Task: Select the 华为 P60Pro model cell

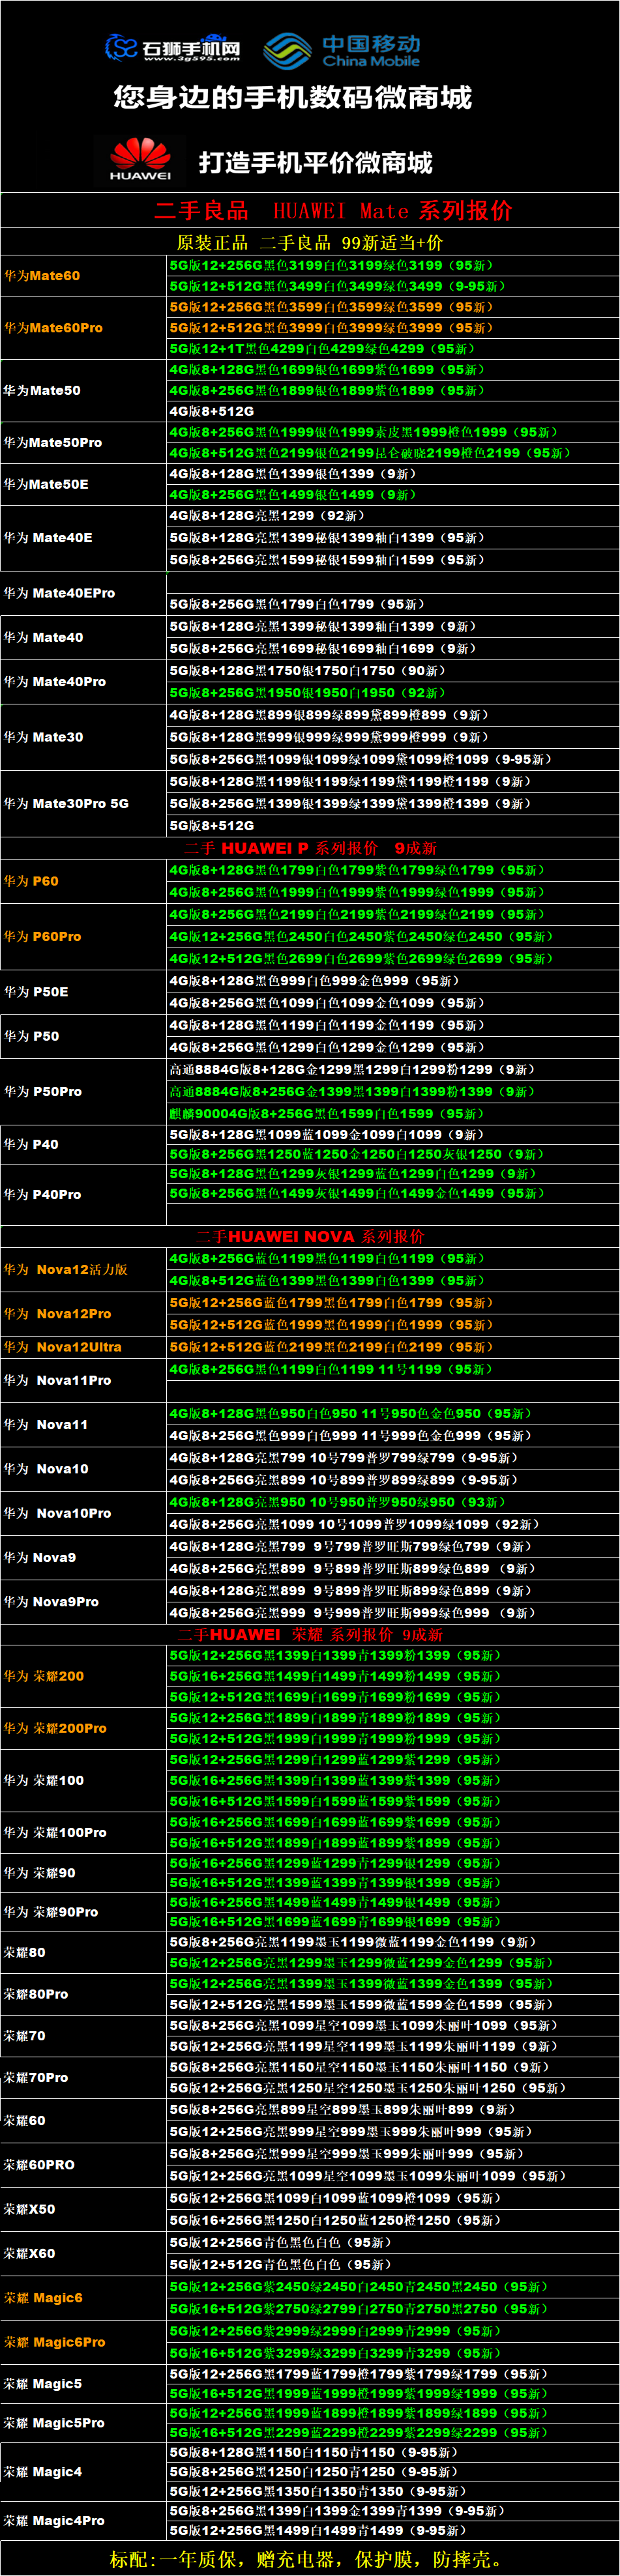Action: point(83,937)
